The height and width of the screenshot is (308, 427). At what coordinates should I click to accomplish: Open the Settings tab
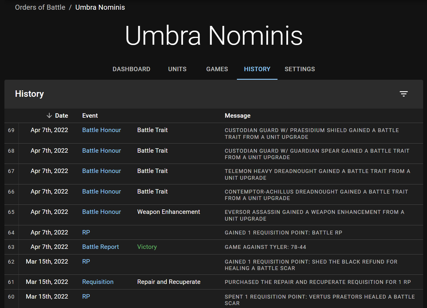point(300,69)
